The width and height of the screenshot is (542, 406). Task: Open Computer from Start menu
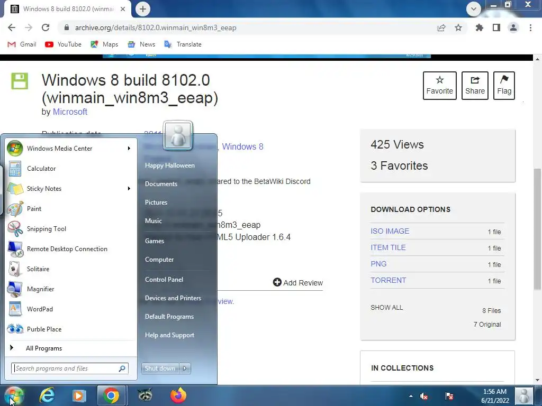[x=159, y=260]
